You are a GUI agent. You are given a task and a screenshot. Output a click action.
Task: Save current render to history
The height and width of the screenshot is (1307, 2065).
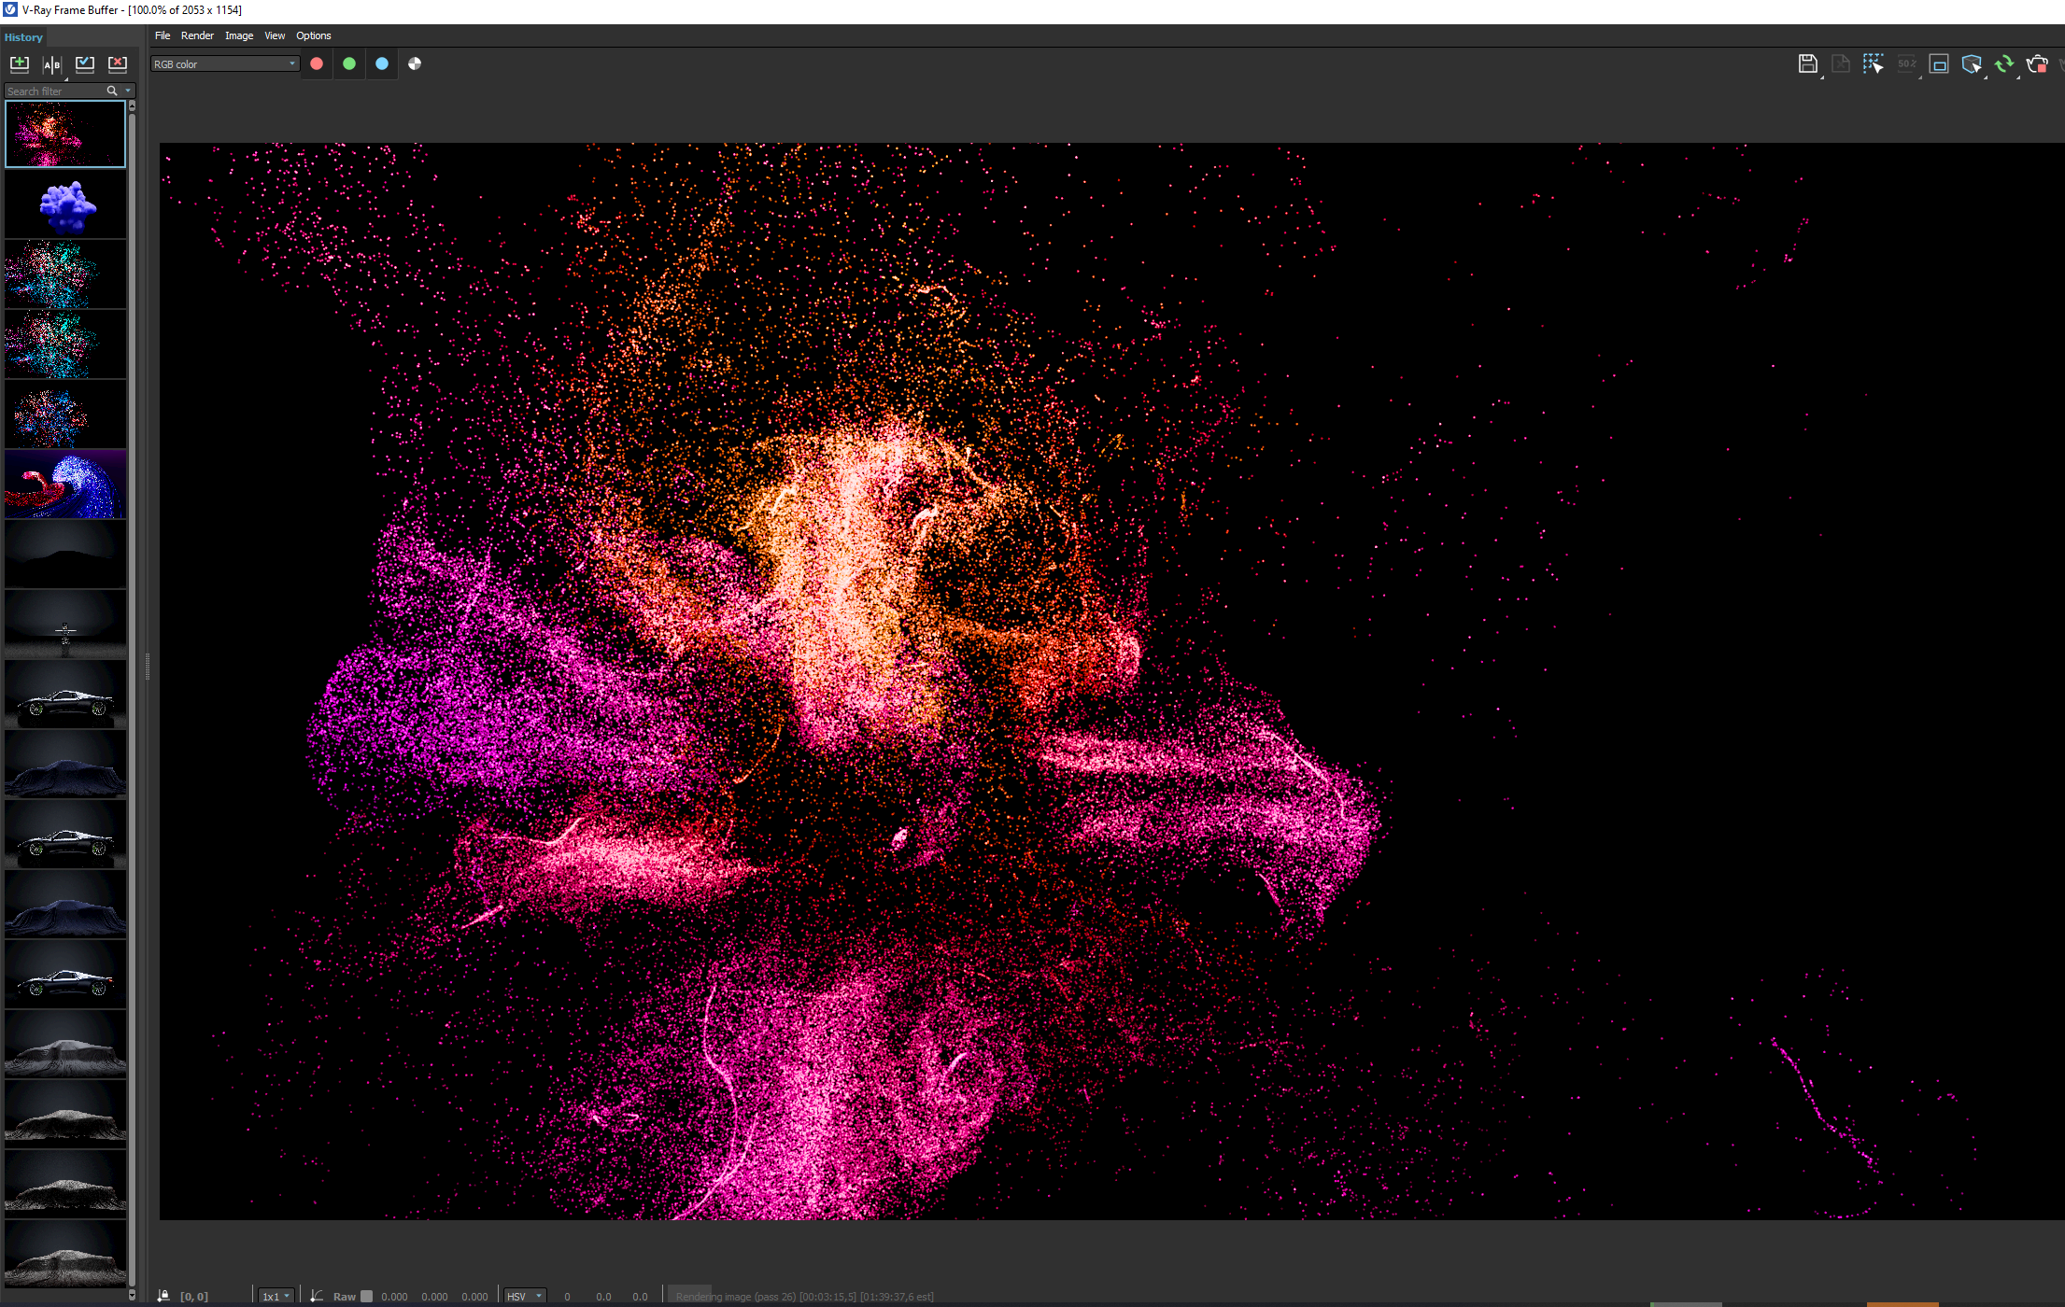click(20, 63)
